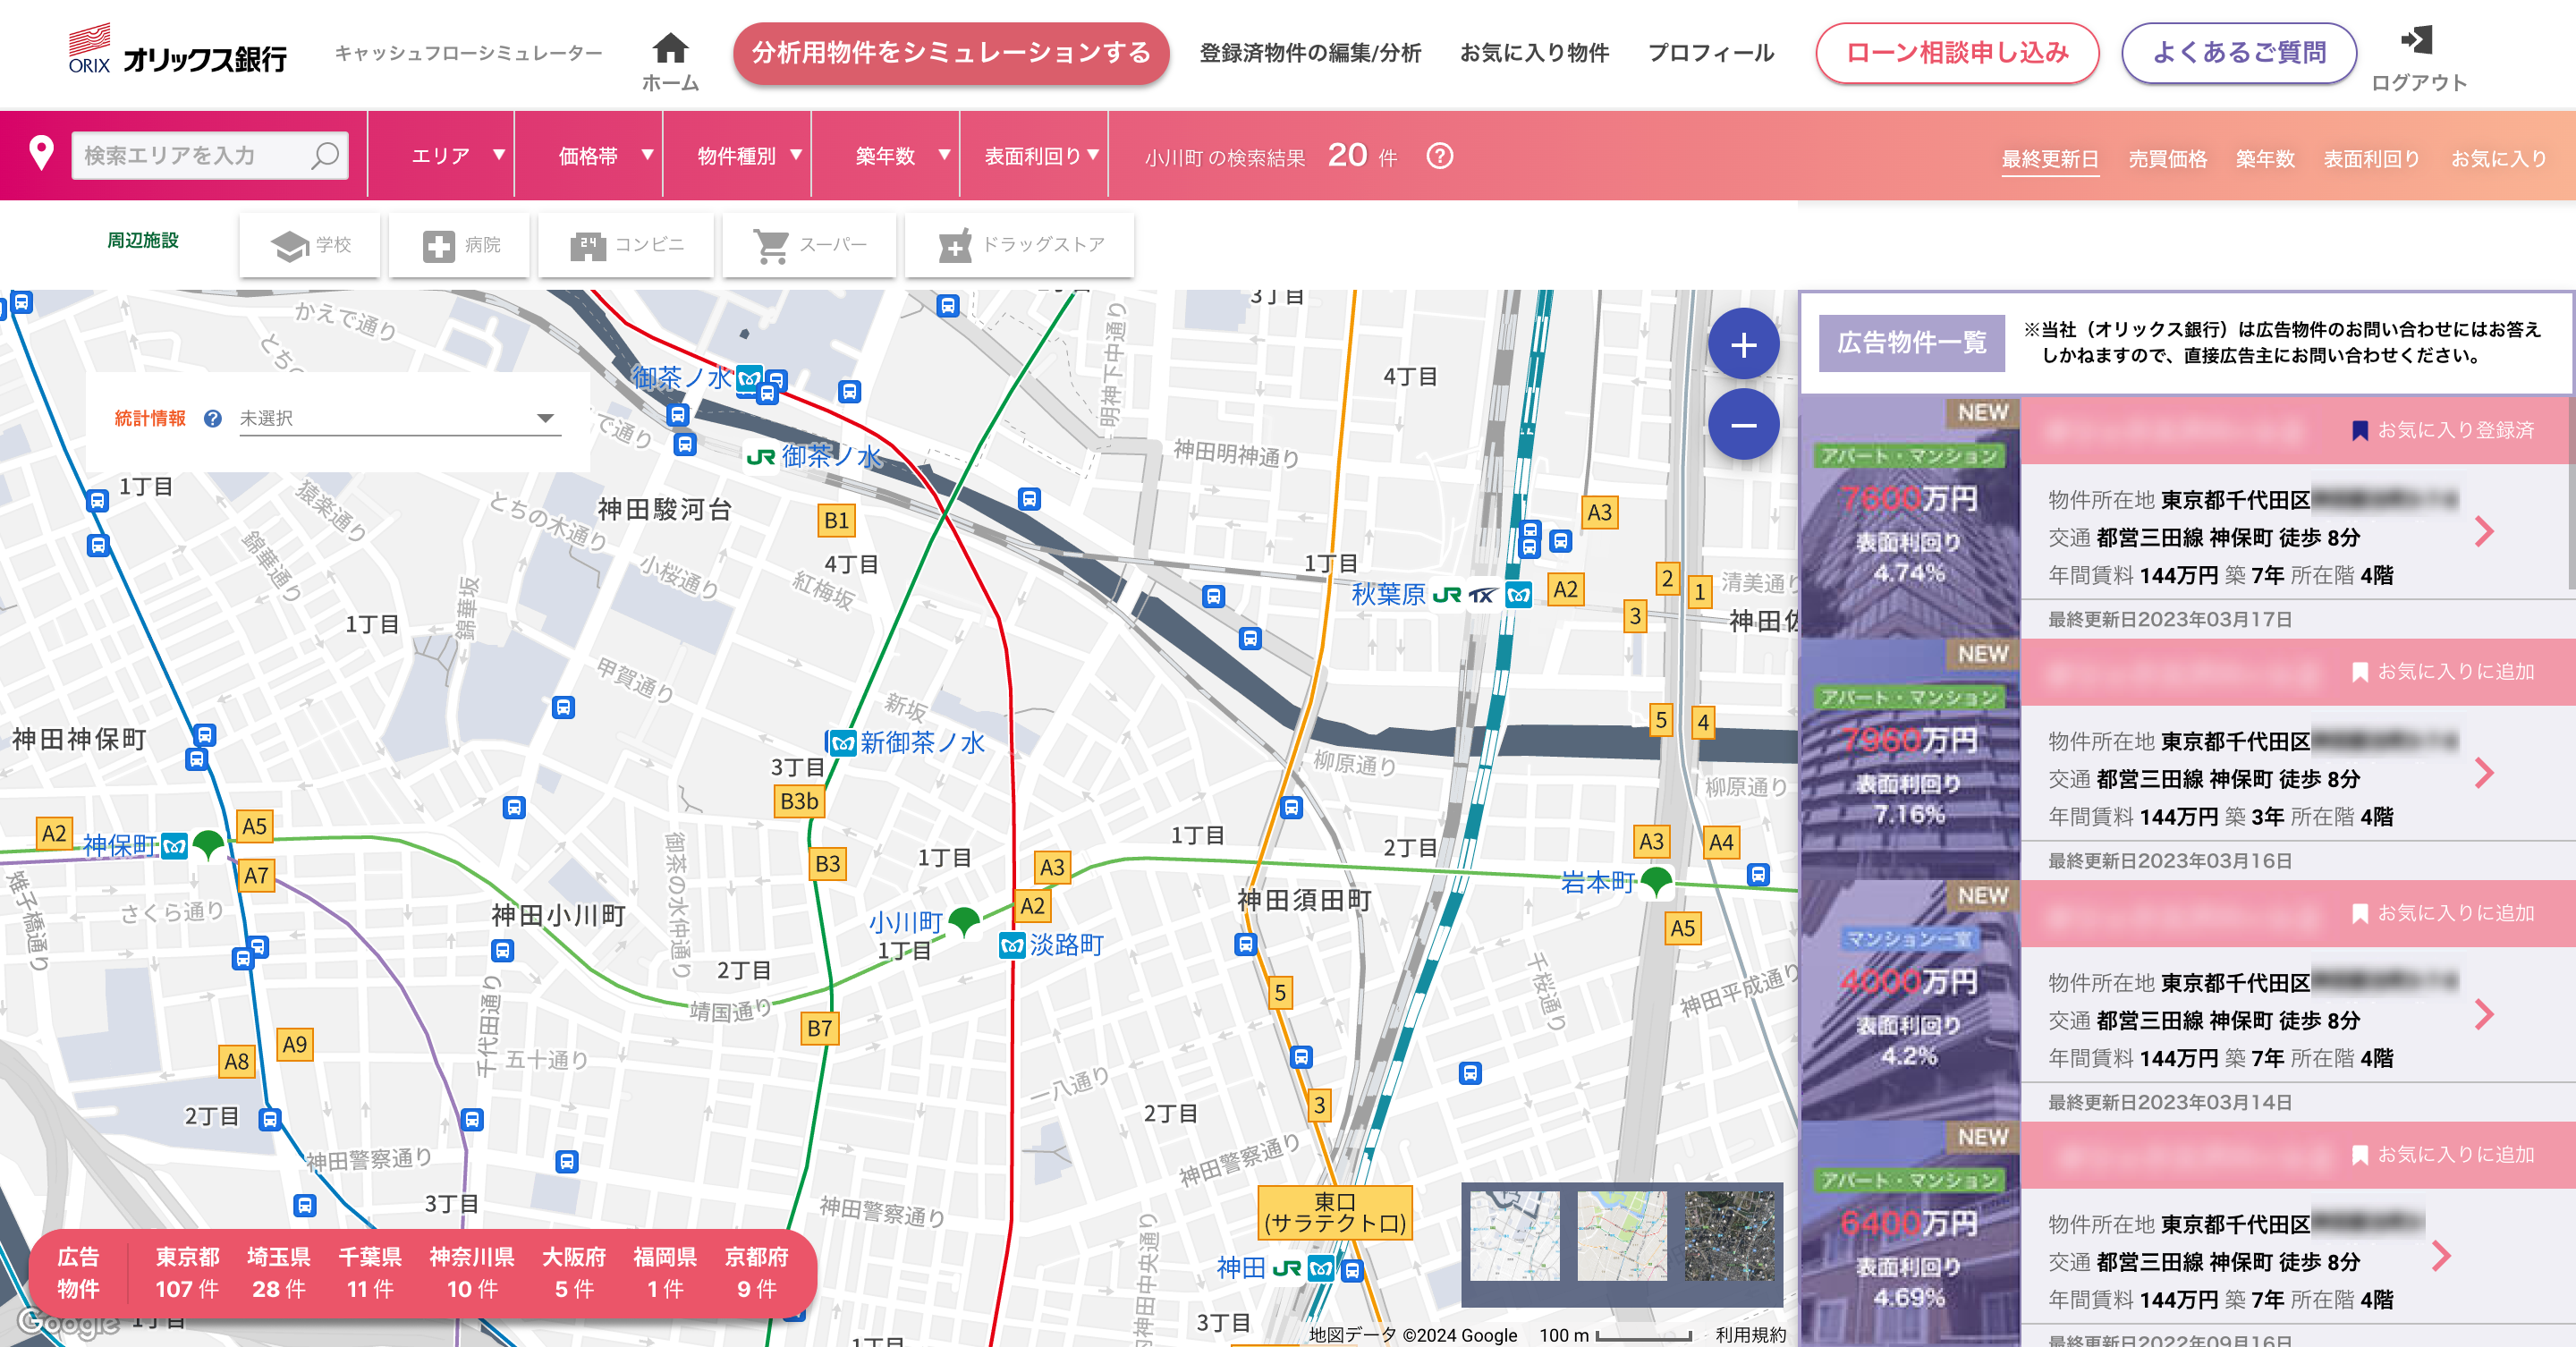Click the 神保町 station green marker
The width and height of the screenshot is (2576, 1347).
[208, 846]
